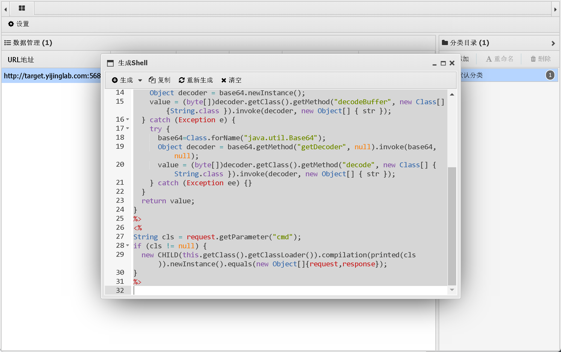The image size is (561, 352).
Task: Click the 重命名 rename button
Action: [500, 59]
